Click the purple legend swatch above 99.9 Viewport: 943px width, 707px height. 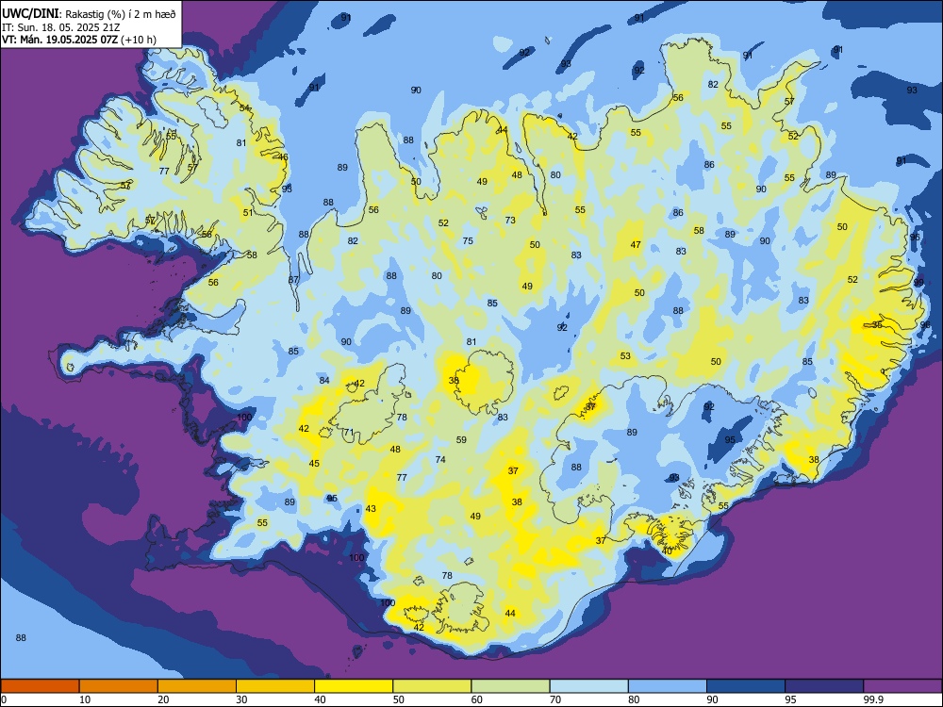902,686
